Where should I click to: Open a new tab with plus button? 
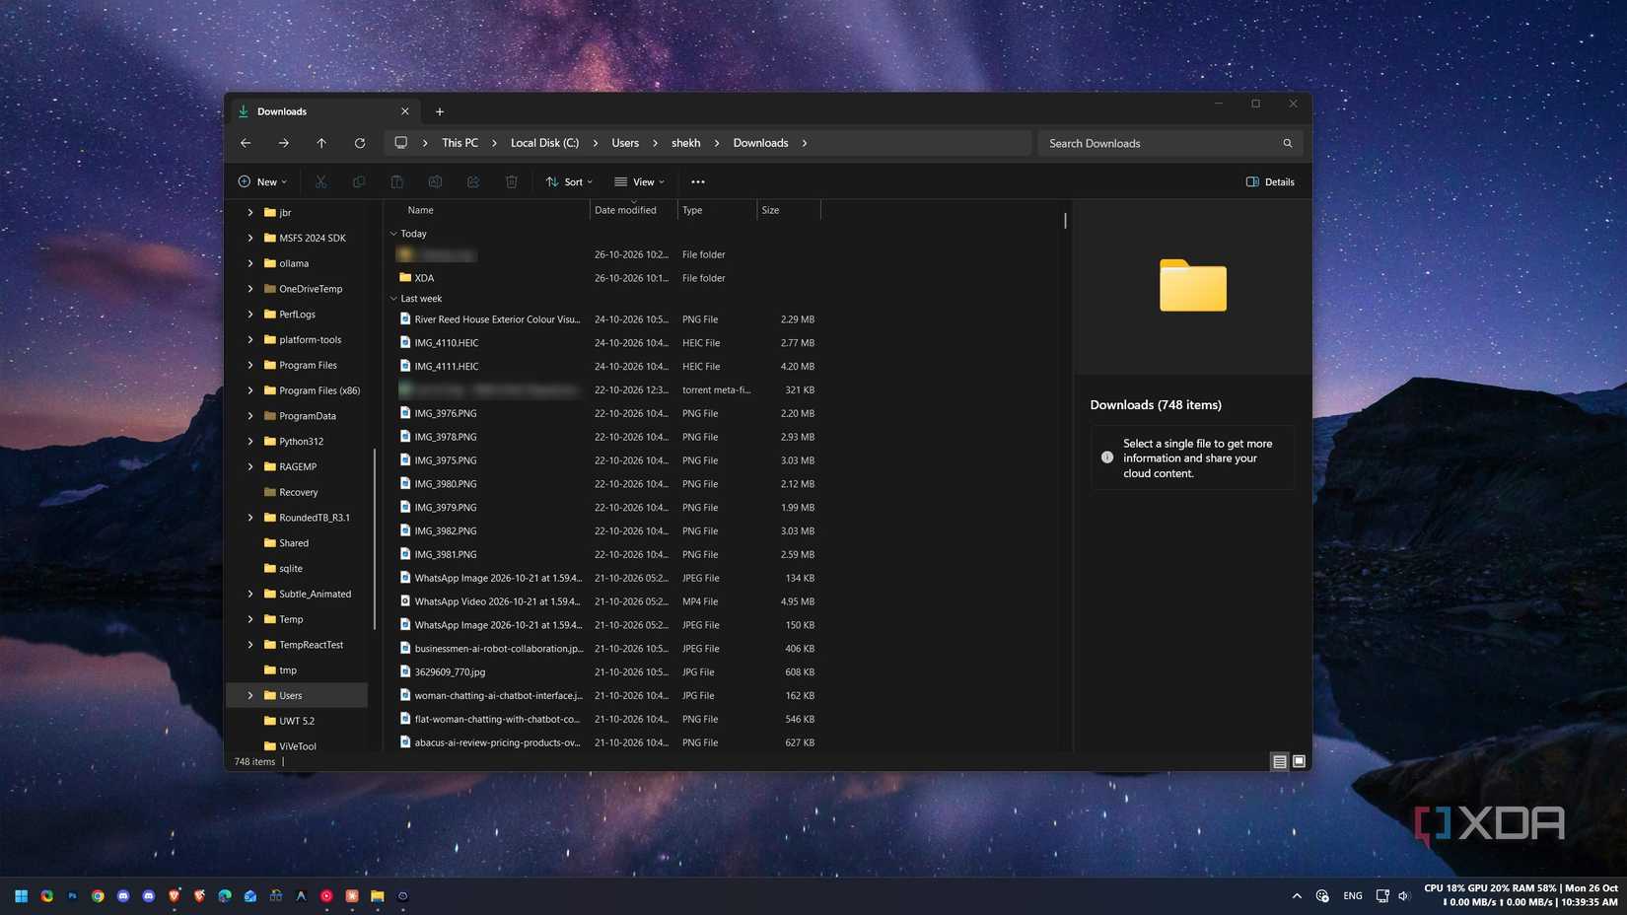440,111
